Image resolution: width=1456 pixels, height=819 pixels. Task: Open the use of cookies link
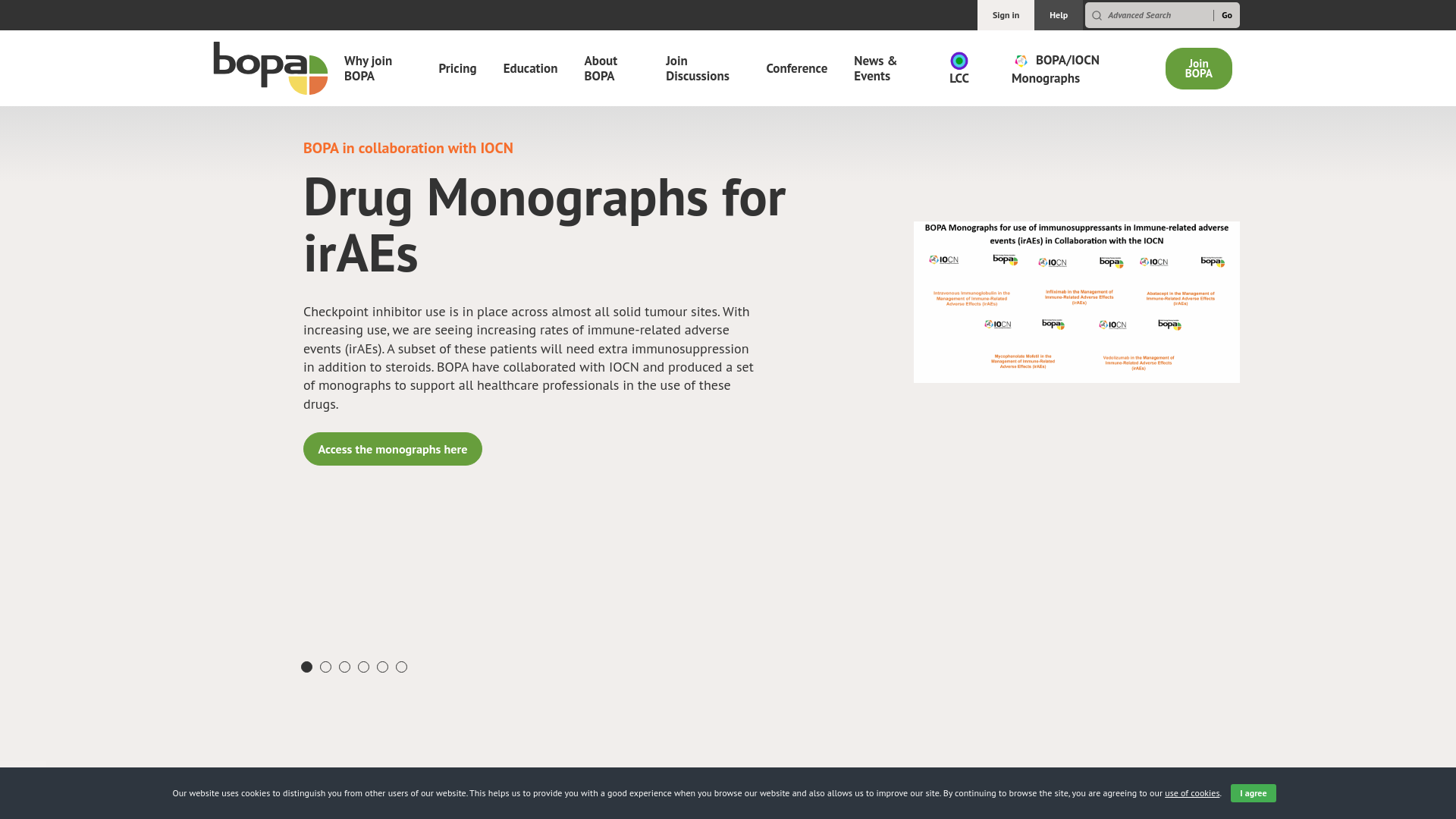[1192, 793]
